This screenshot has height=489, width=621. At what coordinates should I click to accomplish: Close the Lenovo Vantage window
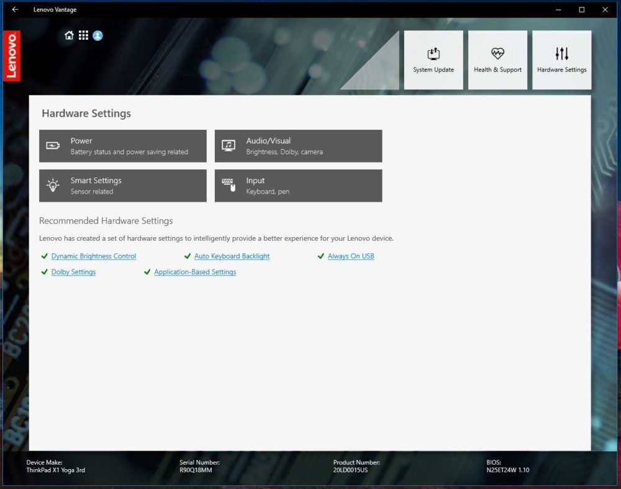click(x=605, y=9)
